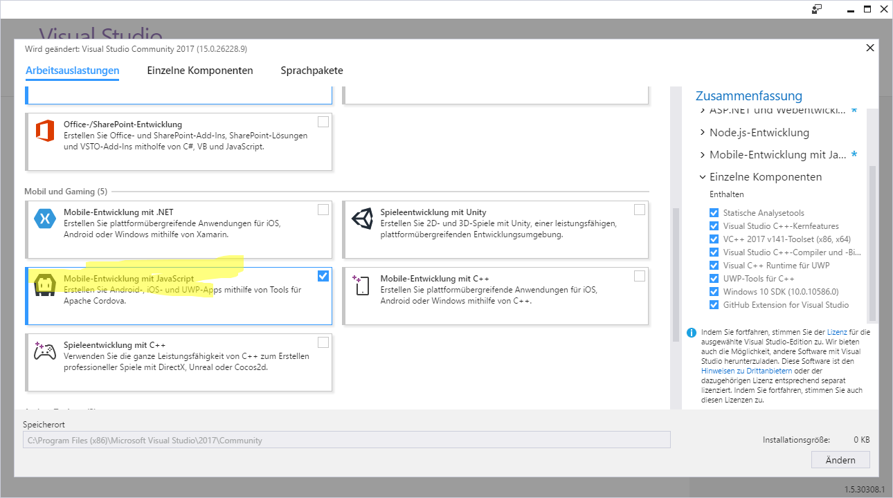The height and width of the screenshot is (498, 893).
Task: Click the Office/SharePoint workload icon
Action: click(45, 129)
